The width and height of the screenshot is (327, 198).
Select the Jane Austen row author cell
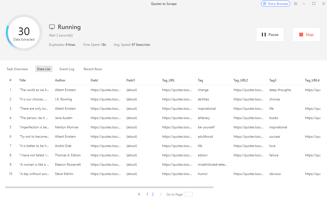[x=64, y=118]
